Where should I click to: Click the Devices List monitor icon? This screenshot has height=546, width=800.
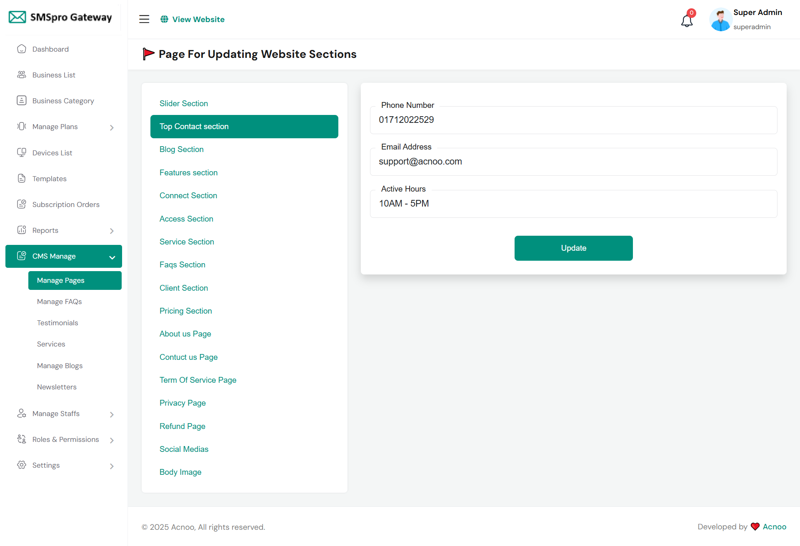click(22, 153)
